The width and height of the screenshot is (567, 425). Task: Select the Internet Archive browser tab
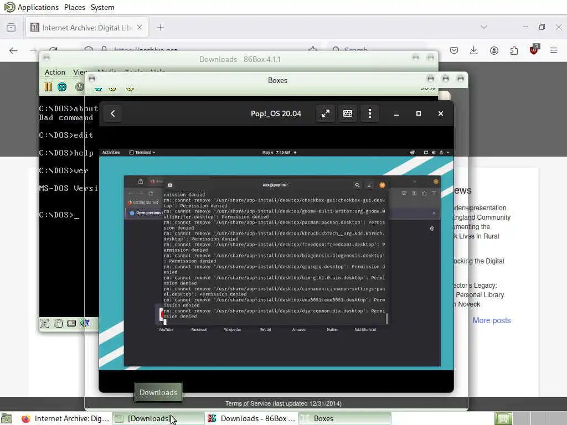tap(87, 28)
